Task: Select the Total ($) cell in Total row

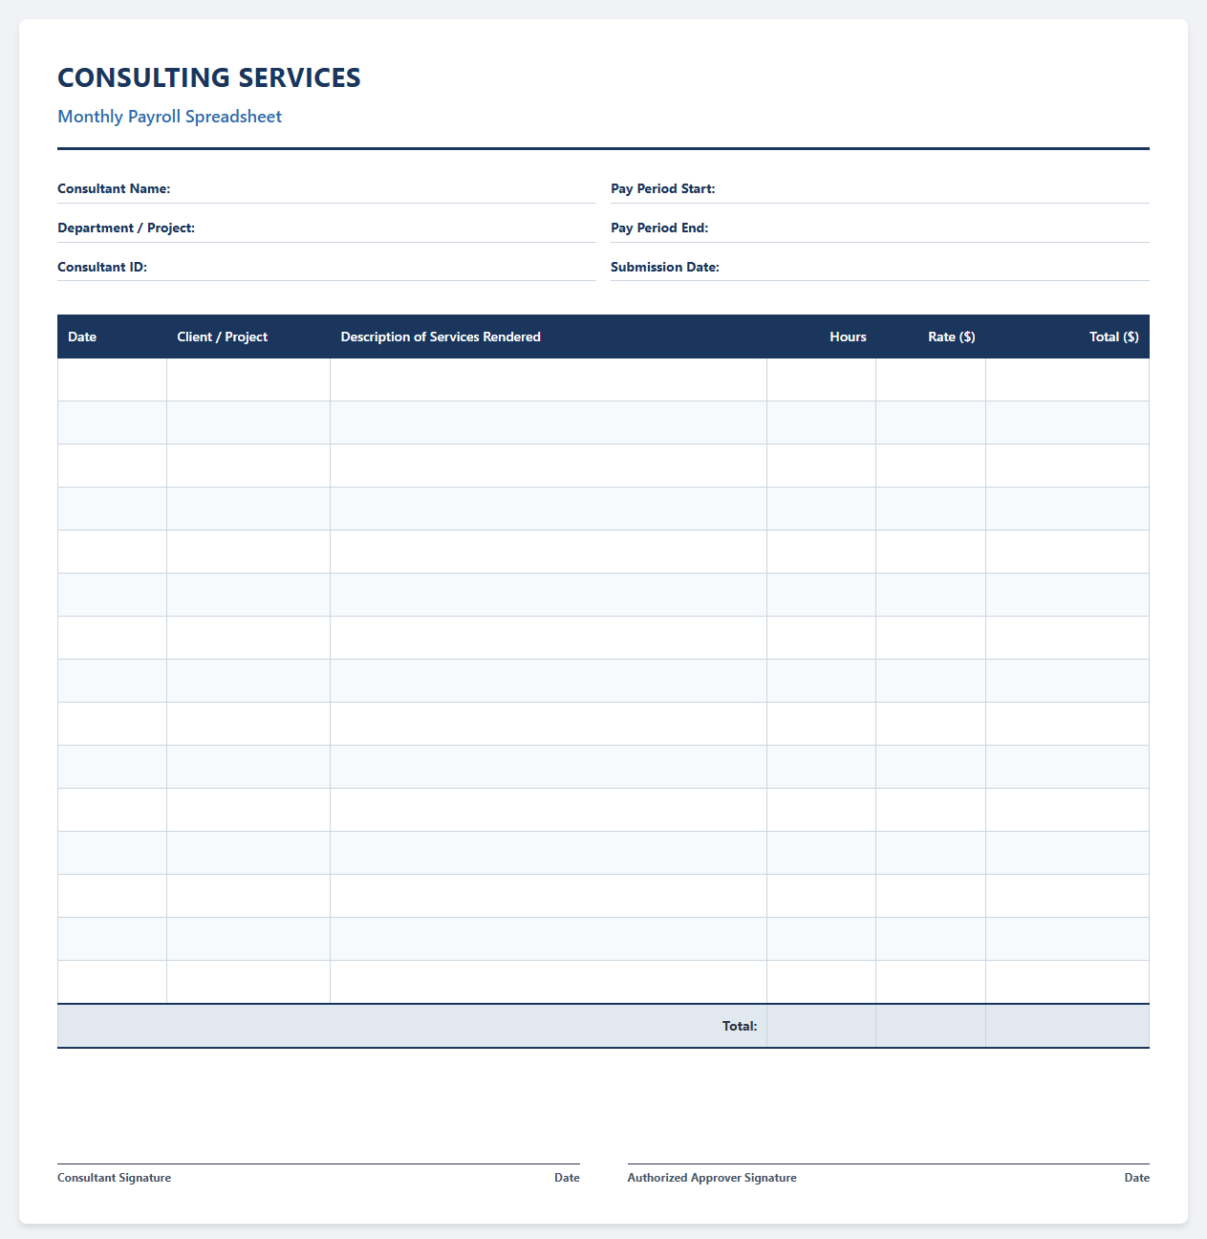Action: 1067,1026
